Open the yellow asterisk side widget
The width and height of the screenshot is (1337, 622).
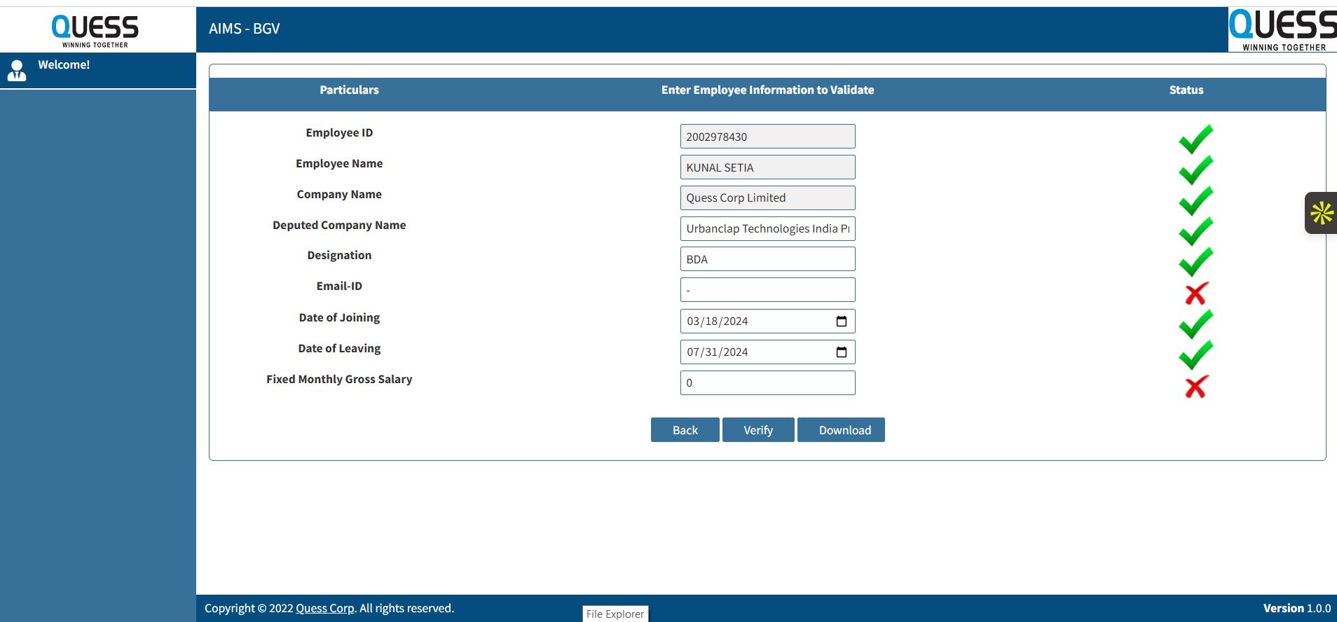(1322, 213)
